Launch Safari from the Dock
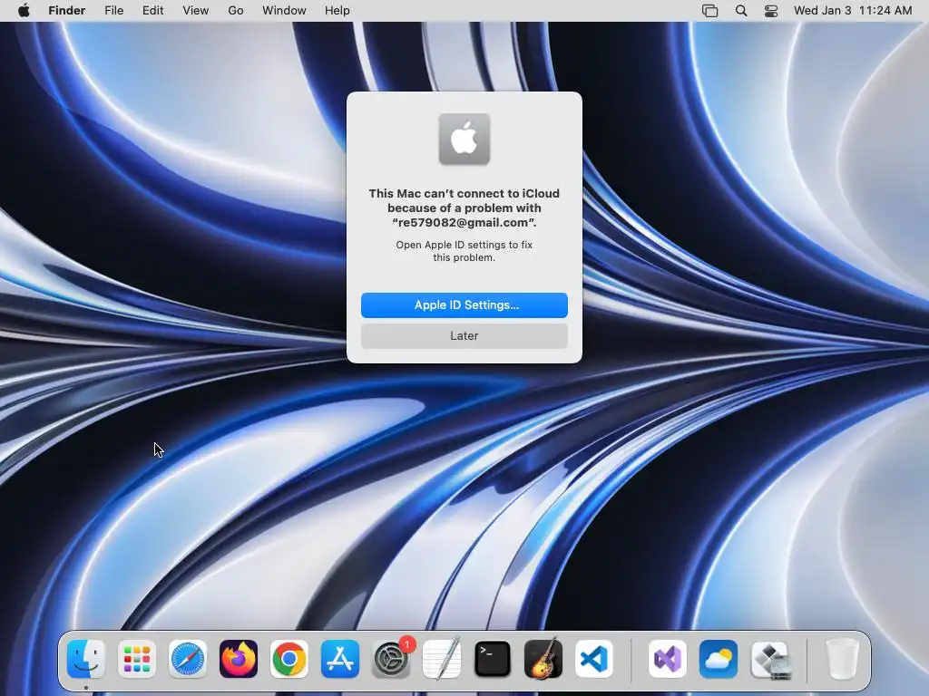Screen dimensions: 929x696 click(188, 659)
